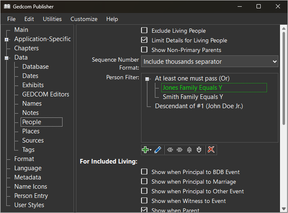Open the Database section
Viewport: 288px width, 213px height.
click(35, 67)
